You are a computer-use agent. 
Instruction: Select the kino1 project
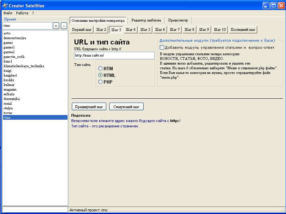[x=35, y=61]
